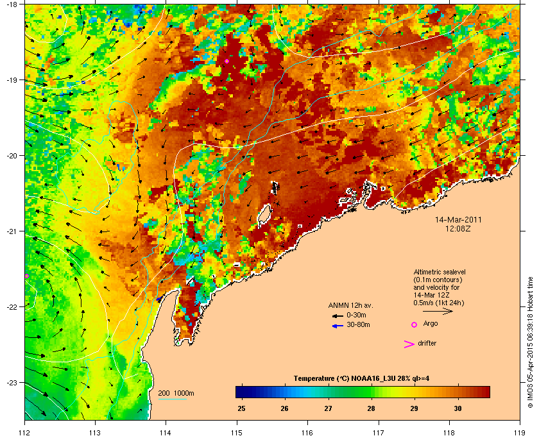
Task: Click the latitude axis label -18
Action: pyautogui.click(x=12, y=4)
